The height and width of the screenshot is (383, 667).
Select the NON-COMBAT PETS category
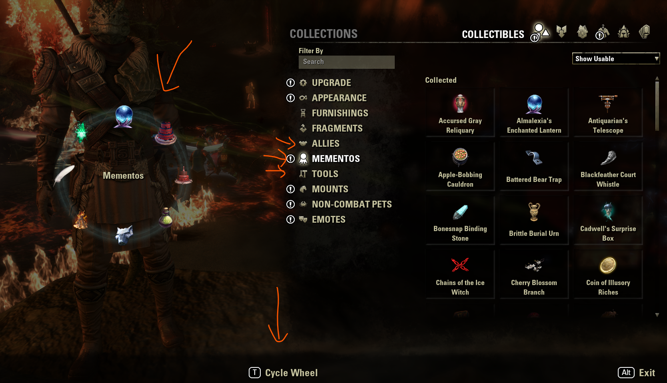coord(351,204)
